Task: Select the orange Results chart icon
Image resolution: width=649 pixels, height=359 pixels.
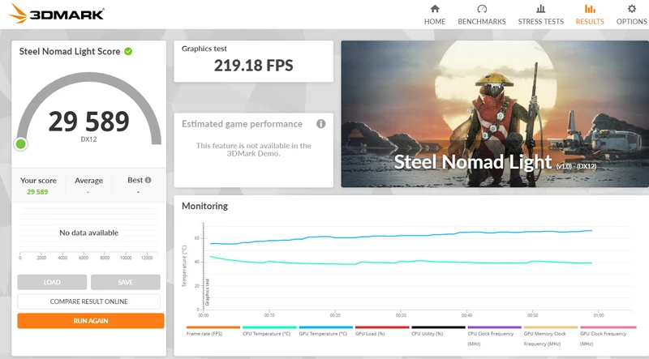Action: click(590, 9)
